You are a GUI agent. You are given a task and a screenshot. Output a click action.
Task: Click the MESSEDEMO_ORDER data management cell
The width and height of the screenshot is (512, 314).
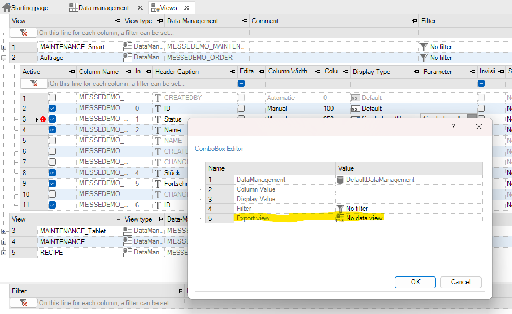[x=207, y=58]
